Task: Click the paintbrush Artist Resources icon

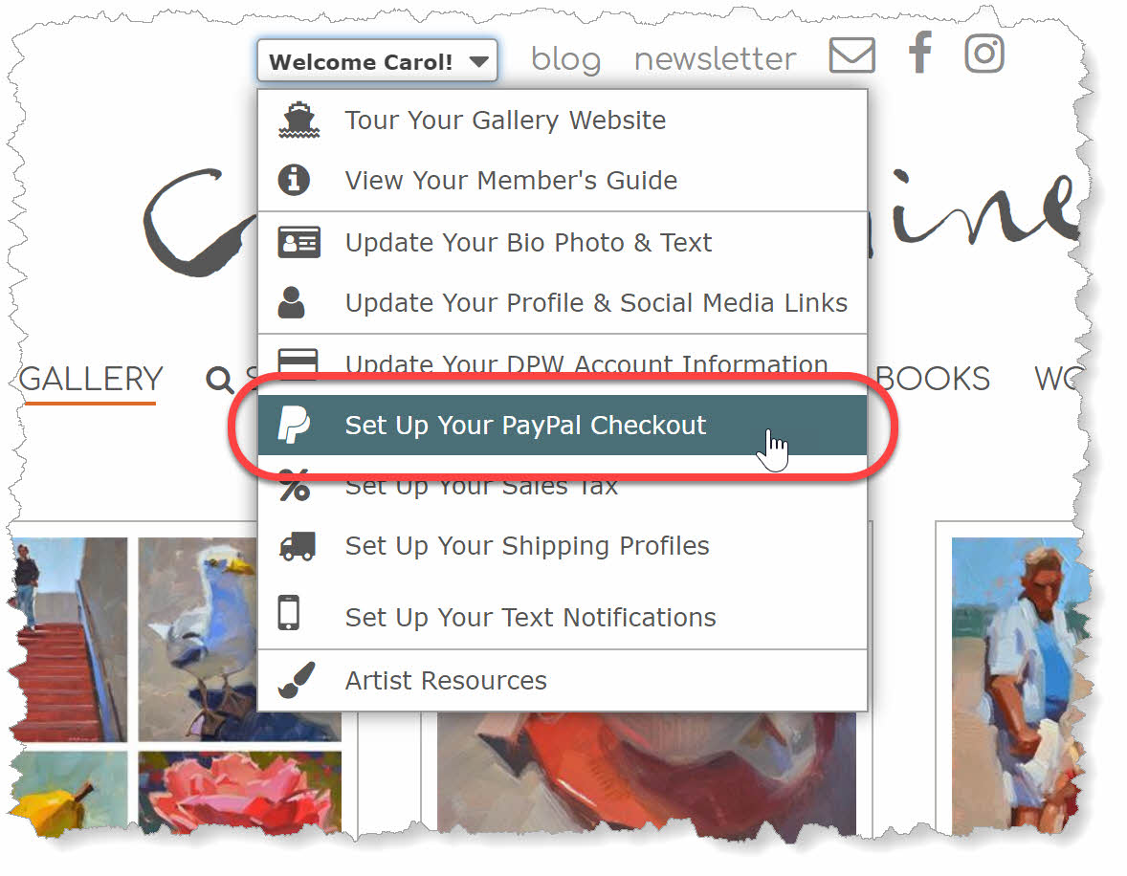Action: (x=297, y=680)
